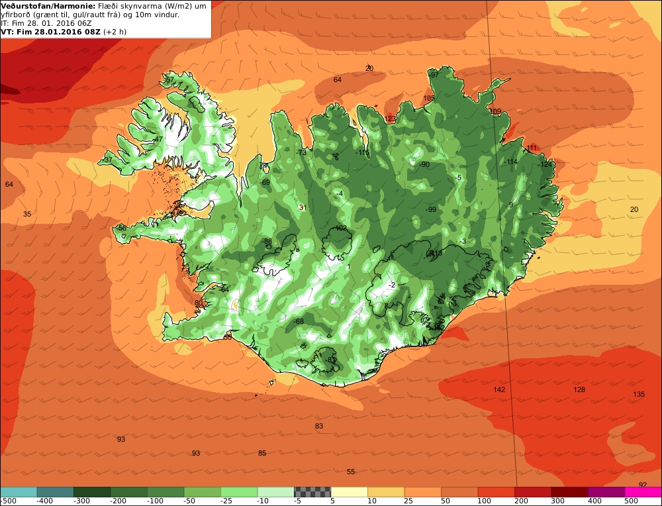The height and width of the screenshot is (506, 662).
Task: Click the sea value "85"
Action: [262, 453]
